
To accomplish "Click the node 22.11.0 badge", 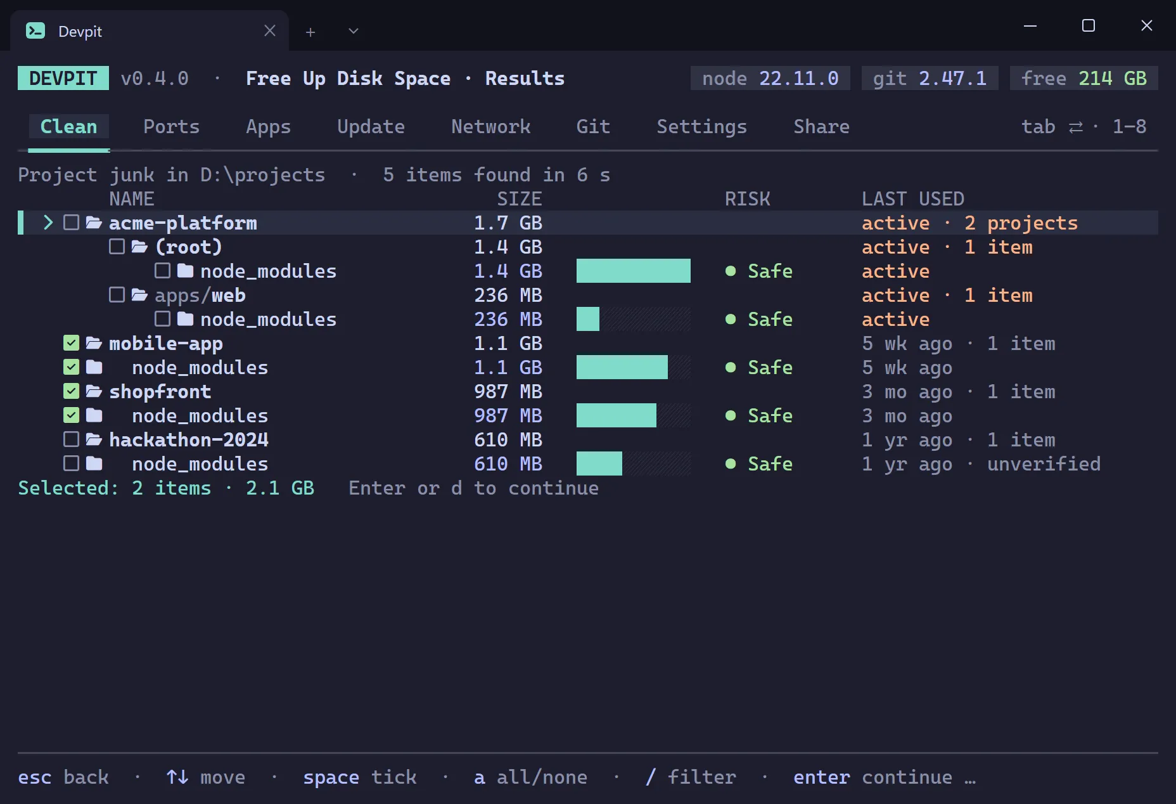I will click(770, 78).
